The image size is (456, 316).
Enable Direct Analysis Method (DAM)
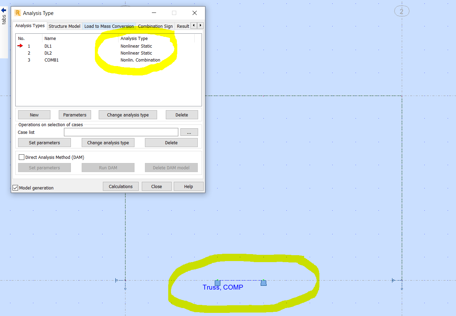coord(21,157)
